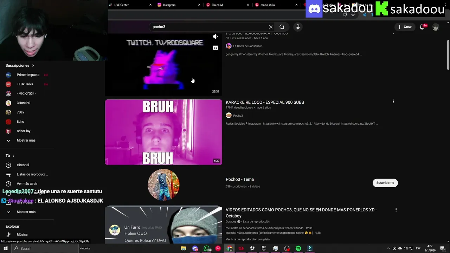The width and height of the screenshot is (450, 253).
Task: Open Epic Games launcher from the taskbar
Action: point(264,248)
